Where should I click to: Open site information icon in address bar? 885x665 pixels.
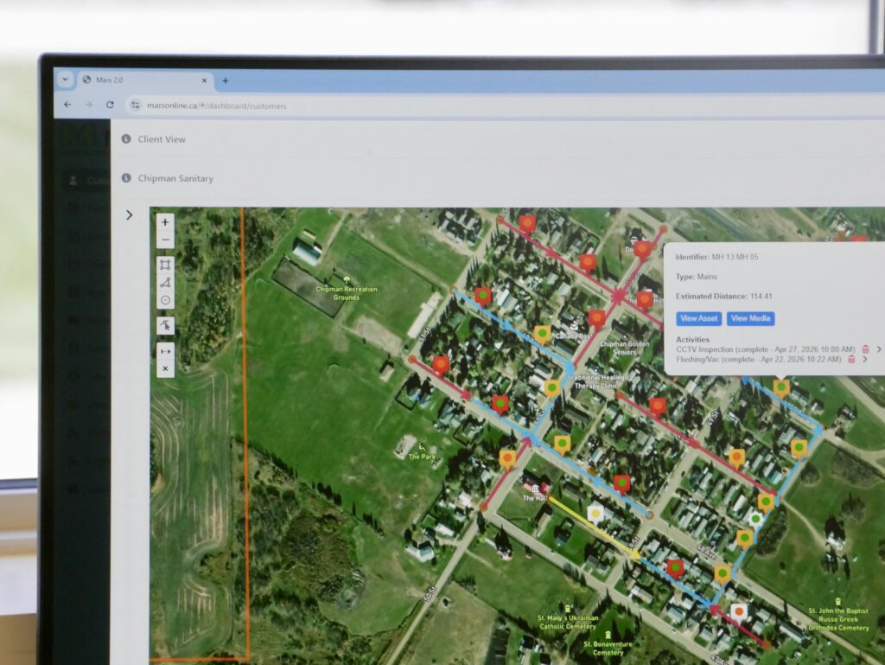click(136, 105)
